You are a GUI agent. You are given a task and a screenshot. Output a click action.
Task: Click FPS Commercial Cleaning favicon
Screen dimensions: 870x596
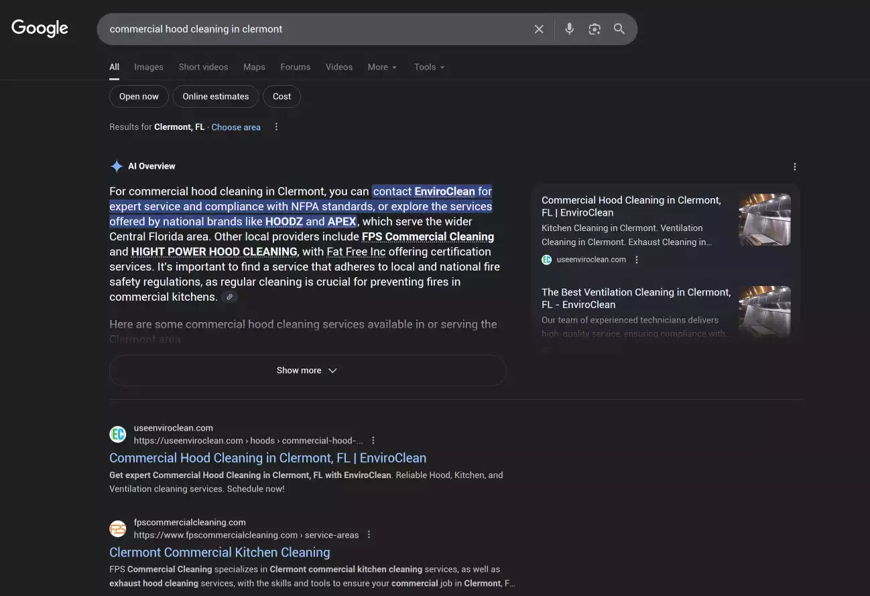(x=118, y=529)
